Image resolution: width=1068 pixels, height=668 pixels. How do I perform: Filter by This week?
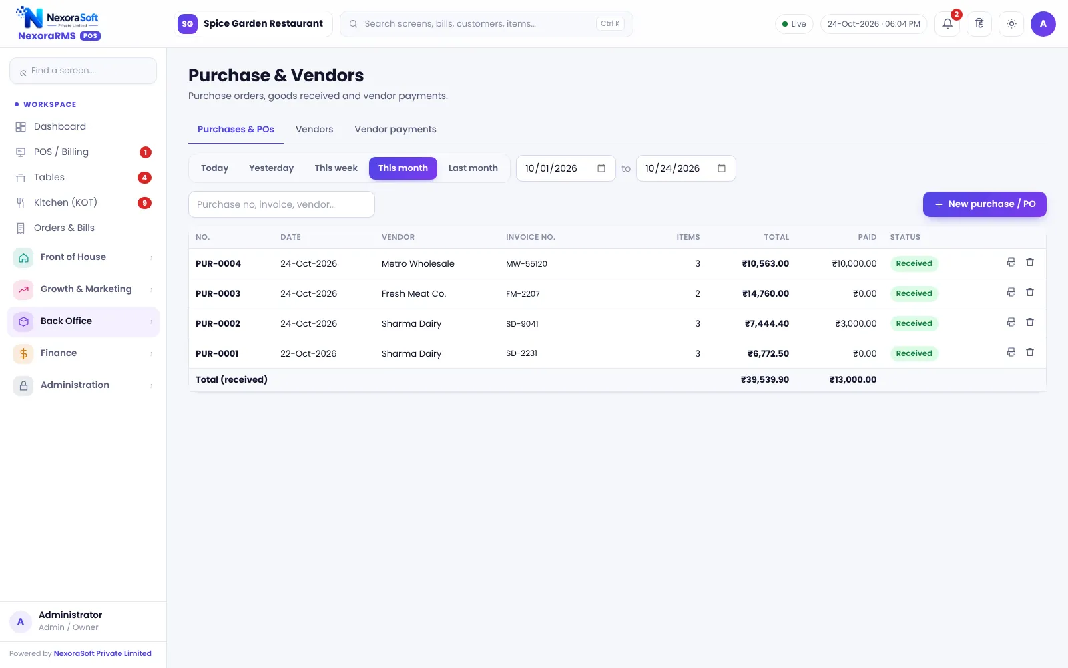coord(336,168)
